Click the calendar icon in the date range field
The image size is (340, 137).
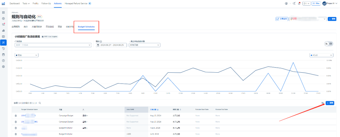coord(98,45)
